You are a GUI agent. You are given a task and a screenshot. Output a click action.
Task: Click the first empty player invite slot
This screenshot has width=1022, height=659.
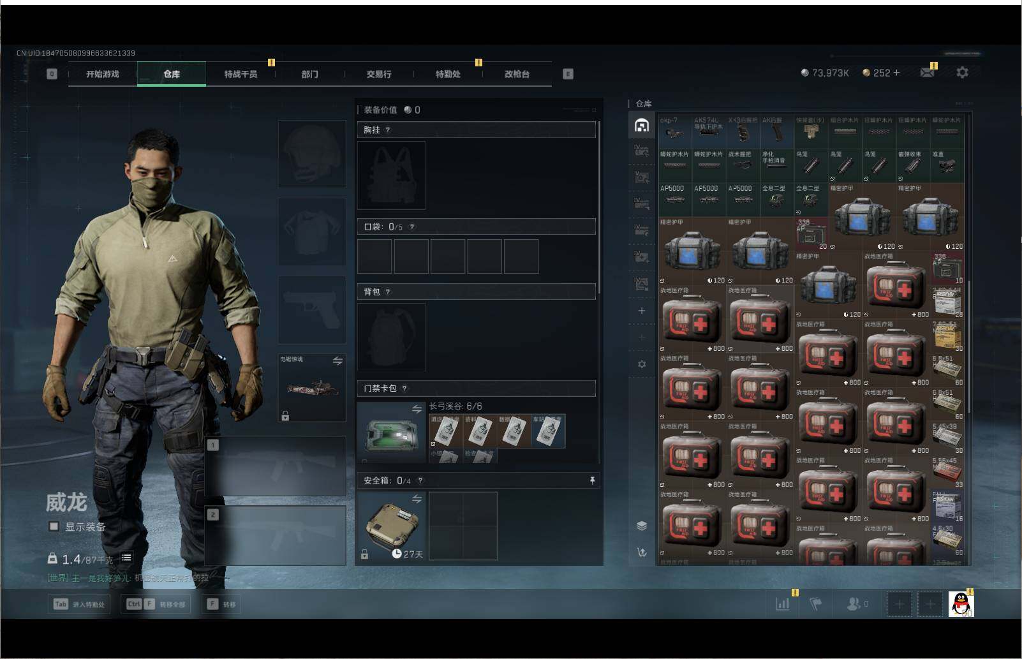pos(899,603)
